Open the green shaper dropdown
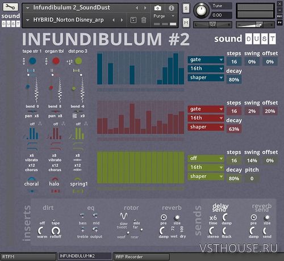Viewport: 284px width, 261px height. [206, 176]
